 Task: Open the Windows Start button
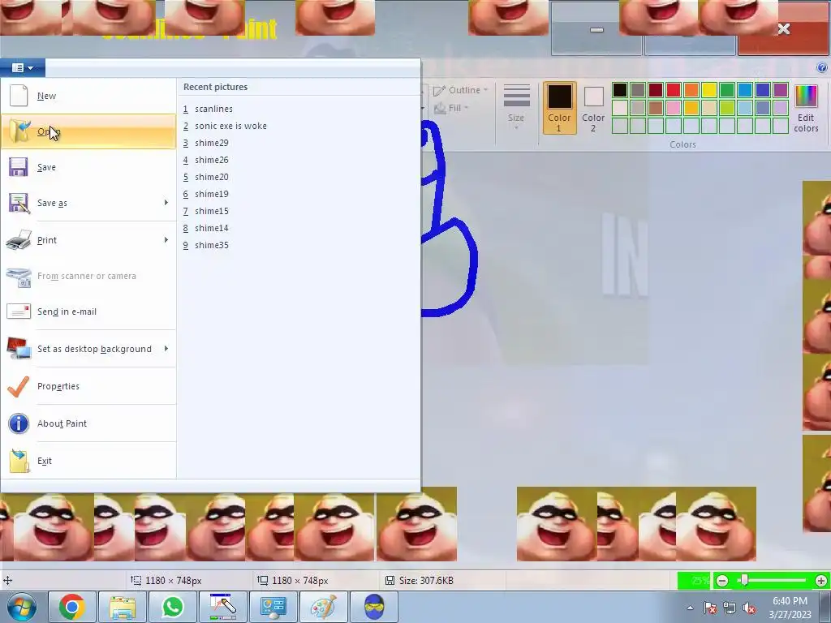click(x=21, y=607)
